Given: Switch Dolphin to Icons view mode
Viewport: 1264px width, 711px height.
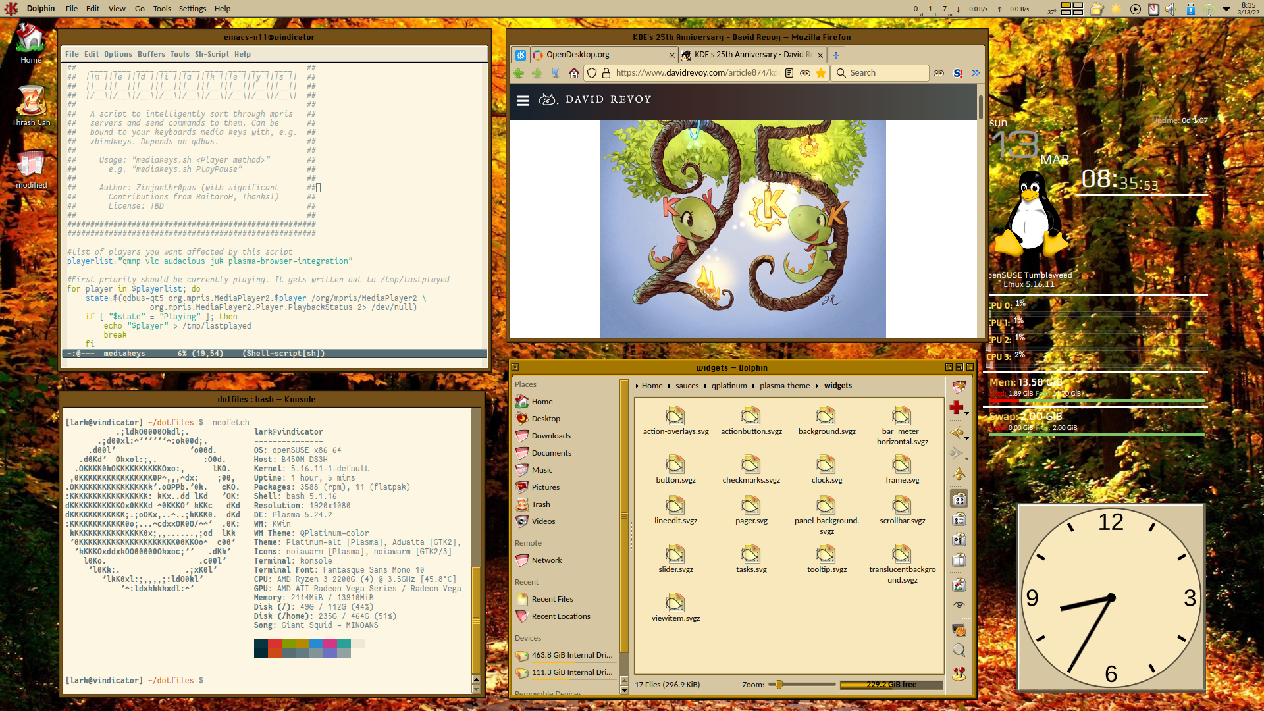Looking at the screenshot, I should click(x=959, y=499).
